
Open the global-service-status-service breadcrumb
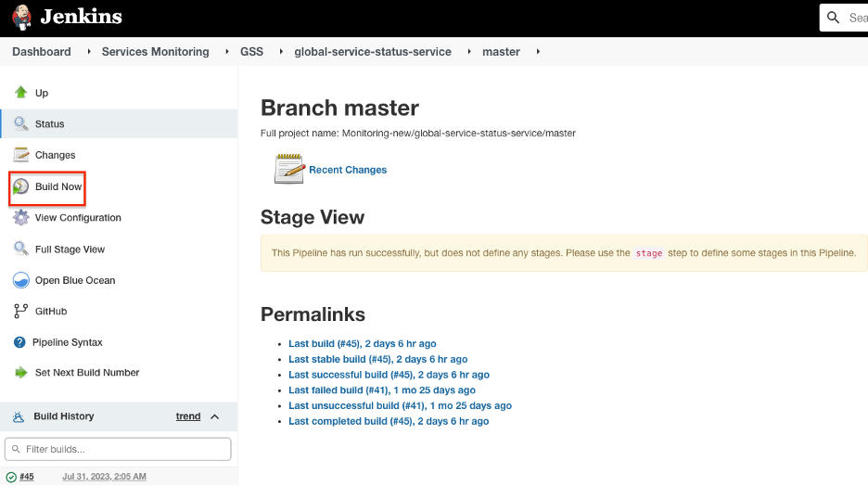[x=373, y=52]
